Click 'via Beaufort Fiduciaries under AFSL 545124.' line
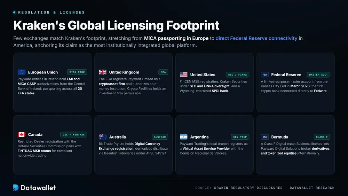 [133, 154]
